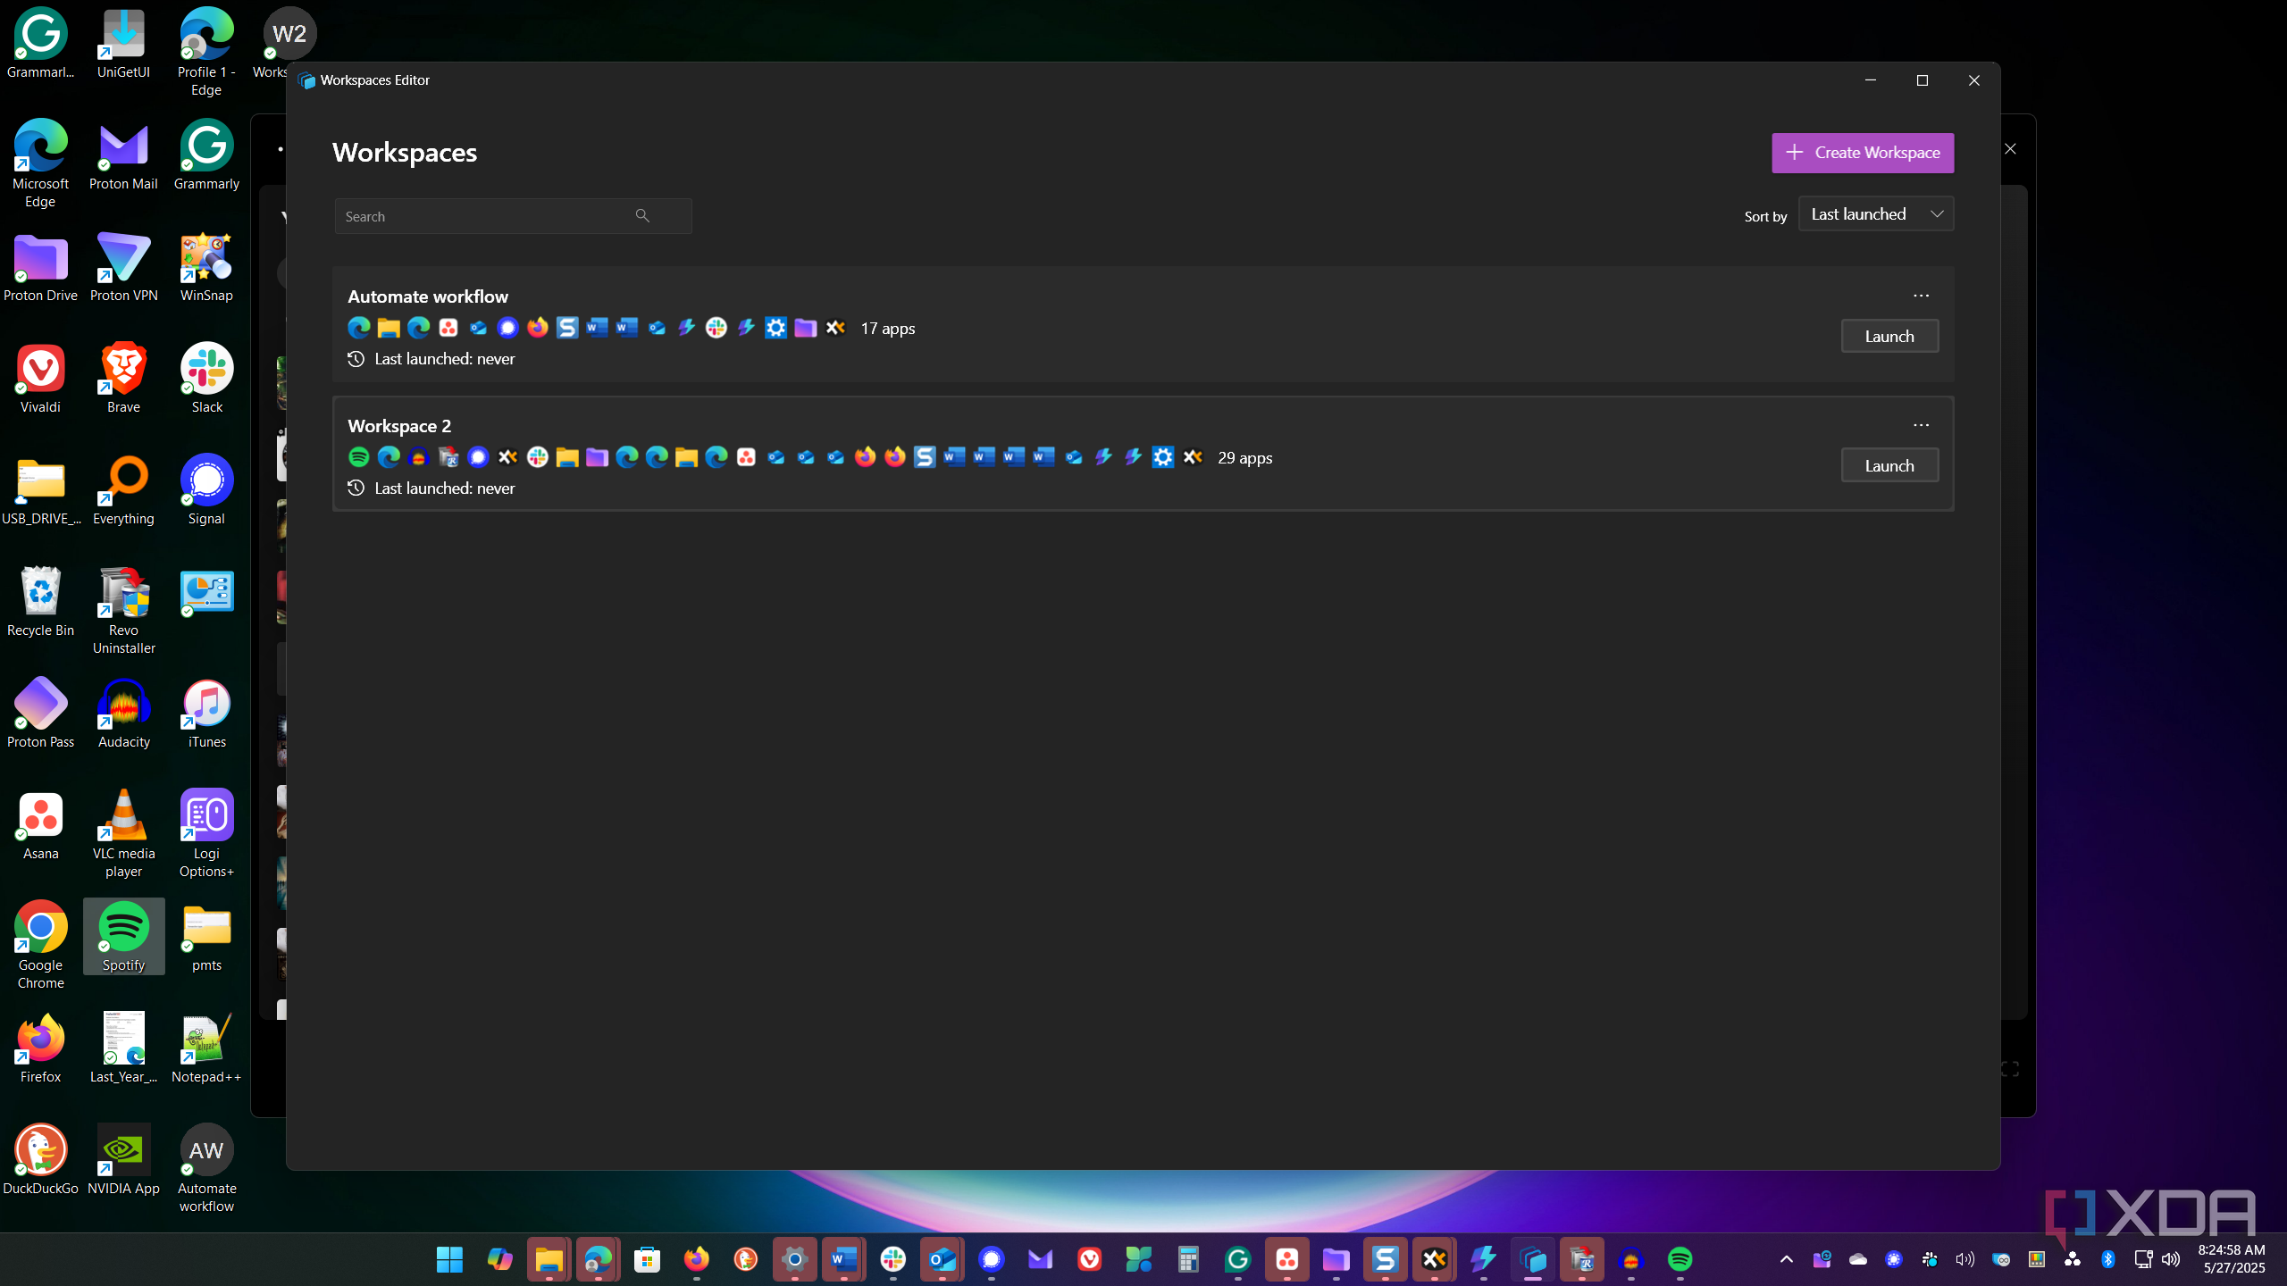Select the Audacity desktop icon
The image size is (2287, 1286).
click(123, 714)
